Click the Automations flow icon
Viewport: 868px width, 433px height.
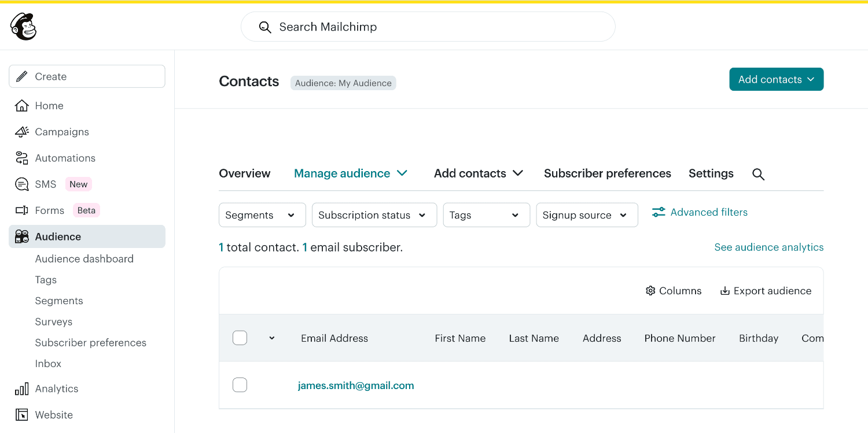click(x=22, y=158)
